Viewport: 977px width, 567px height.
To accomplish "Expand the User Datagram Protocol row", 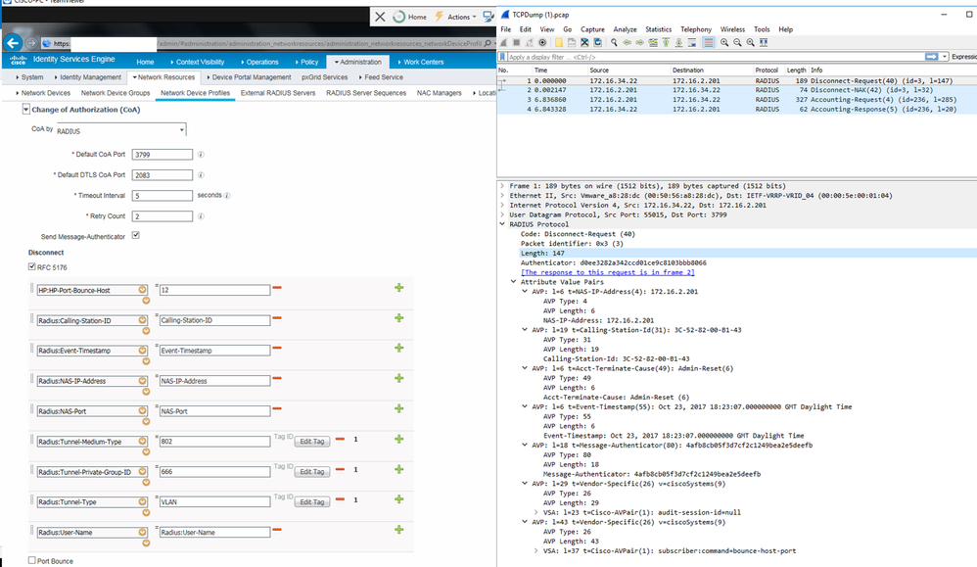I will pos(502,214).
